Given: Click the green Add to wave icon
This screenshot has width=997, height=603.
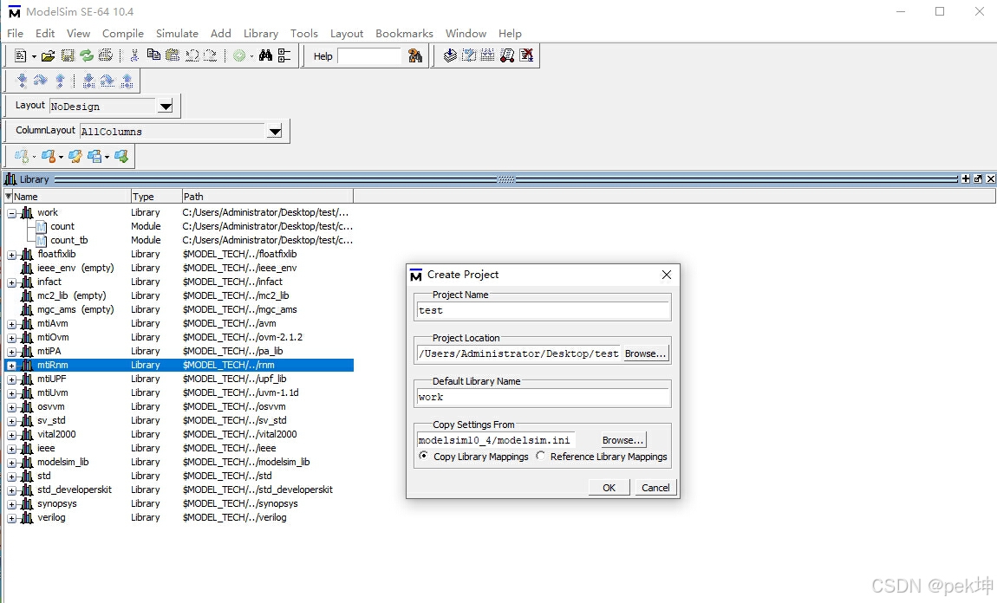Looking at the screenshot, I should pyautogui.click(x=239, y=56).
